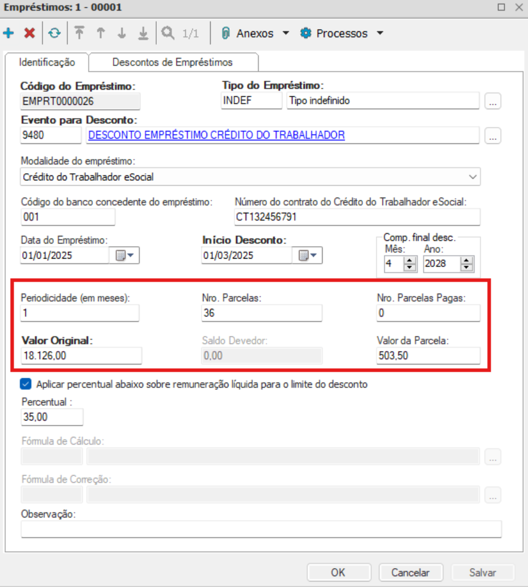Screen dimensions: 528x587
Task: Increase the Ano value
Action: click(466, 260)
